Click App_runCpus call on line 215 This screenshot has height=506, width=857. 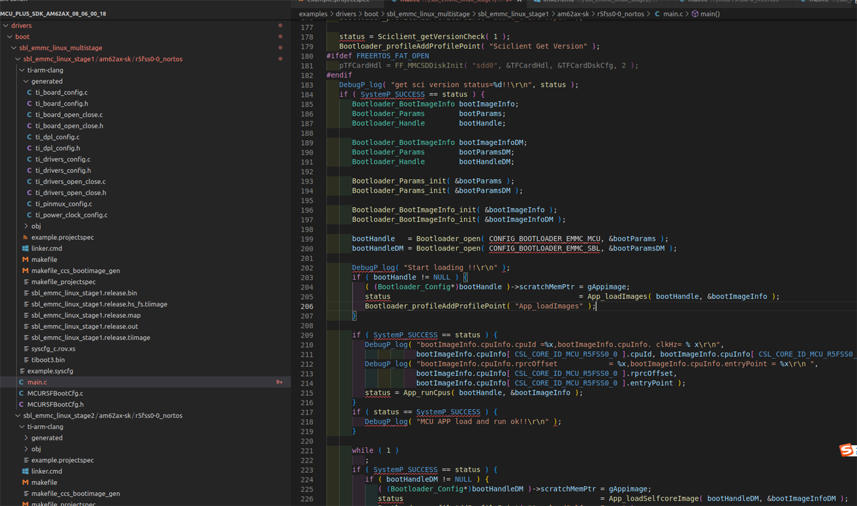click(427, 393)
